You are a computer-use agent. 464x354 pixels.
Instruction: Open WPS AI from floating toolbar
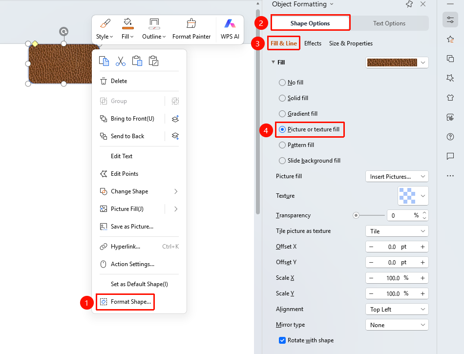230,29
